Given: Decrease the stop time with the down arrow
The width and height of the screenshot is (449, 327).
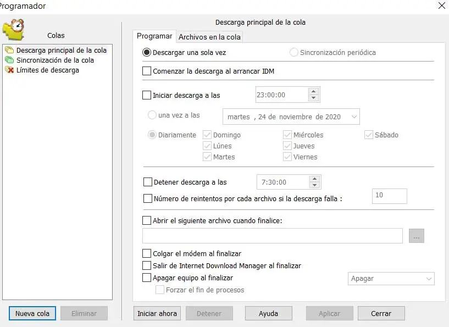Looking at the screenshot, I should coord(314,185).
